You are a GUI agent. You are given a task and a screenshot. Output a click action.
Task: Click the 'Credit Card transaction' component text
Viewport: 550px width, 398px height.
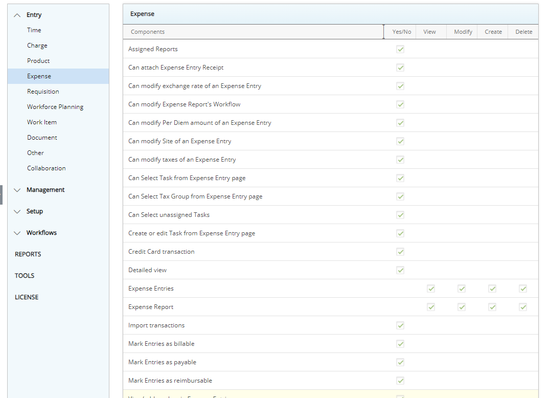pos(162,252)
